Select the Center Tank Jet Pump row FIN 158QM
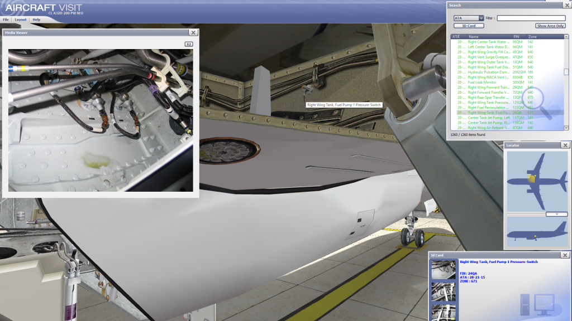 click(x=507, y=123)
